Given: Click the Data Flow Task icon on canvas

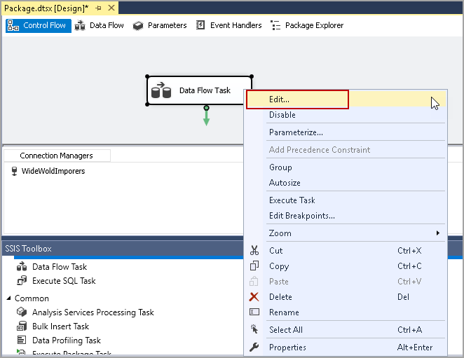Looking at the screenshot, I should [x=161, y=91].
